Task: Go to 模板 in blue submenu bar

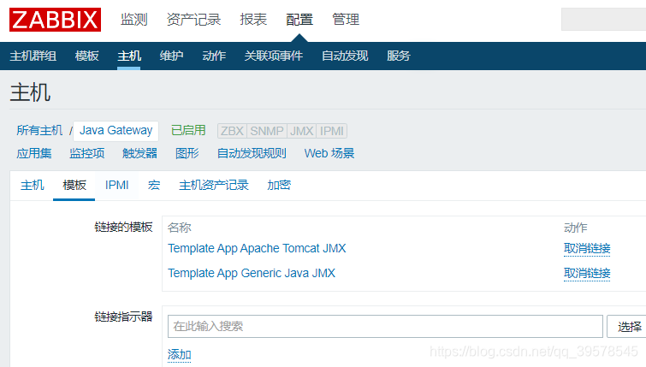Action: pyautogui.click(x=87, y=56)
